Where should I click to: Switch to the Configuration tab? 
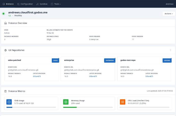point(25,4)
